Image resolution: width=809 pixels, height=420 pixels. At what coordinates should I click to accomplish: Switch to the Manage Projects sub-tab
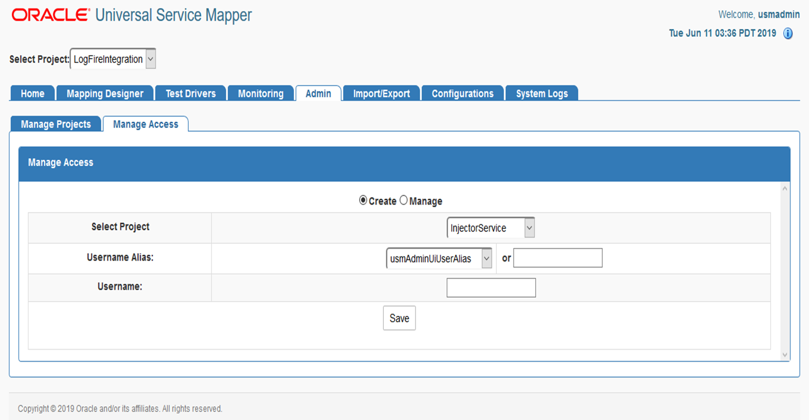click(x=56, y=124)
